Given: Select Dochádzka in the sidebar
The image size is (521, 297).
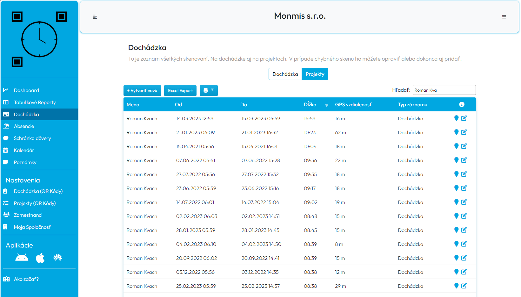Looking at the screenshot, I should pos(39,115).
